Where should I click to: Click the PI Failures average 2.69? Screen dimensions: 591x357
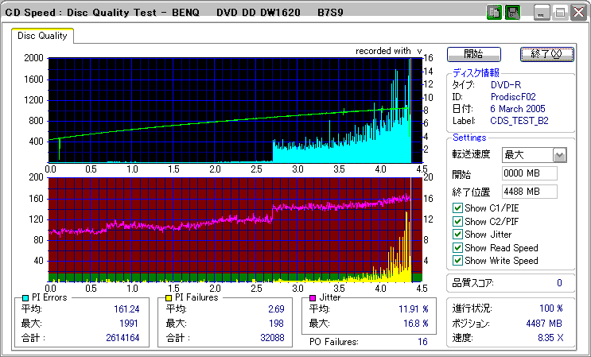(276, 309)
